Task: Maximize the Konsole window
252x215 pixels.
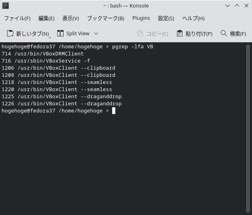Action: (237, 6)
